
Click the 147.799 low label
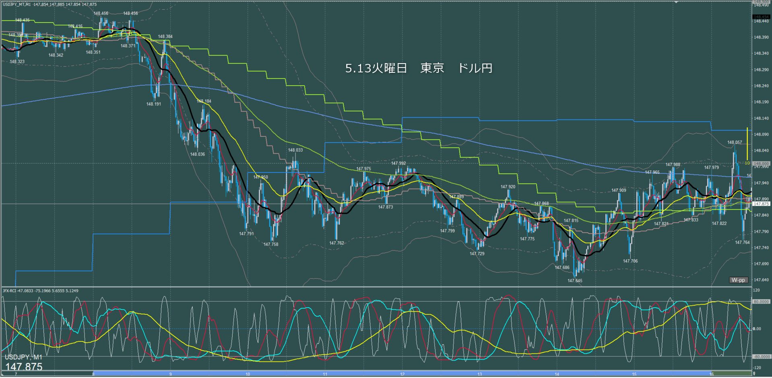(x=448, y=231)
